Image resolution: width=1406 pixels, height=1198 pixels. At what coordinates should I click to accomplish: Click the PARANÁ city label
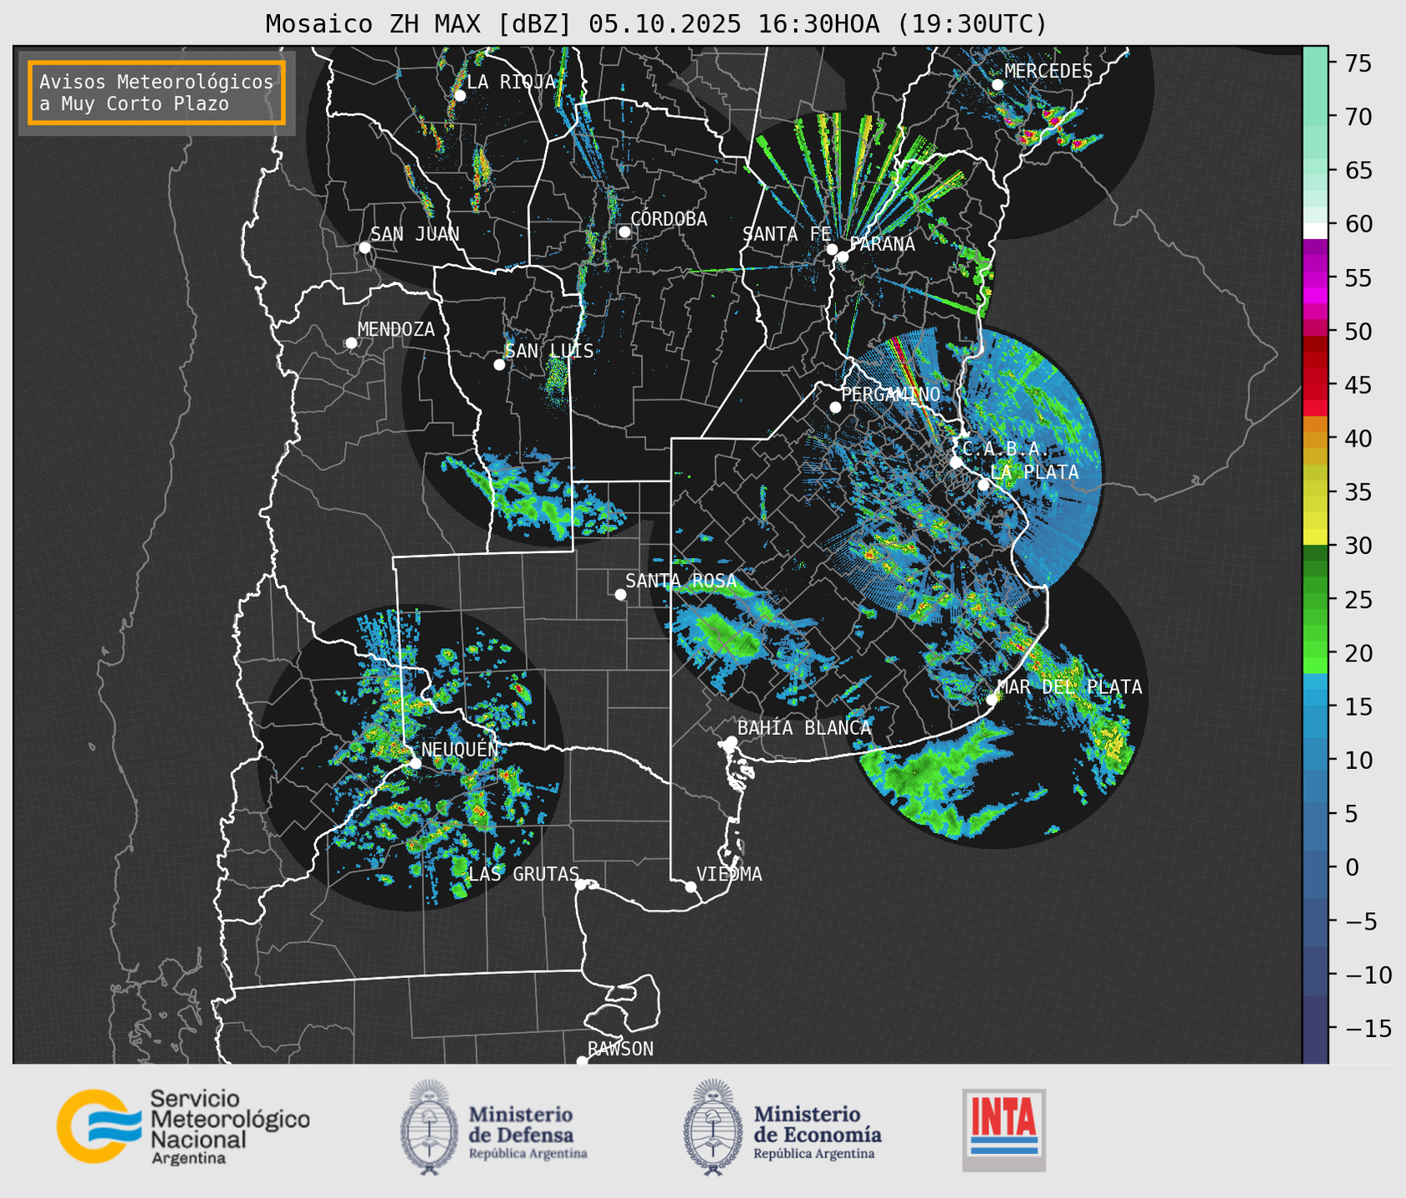[x=882, y=243]
